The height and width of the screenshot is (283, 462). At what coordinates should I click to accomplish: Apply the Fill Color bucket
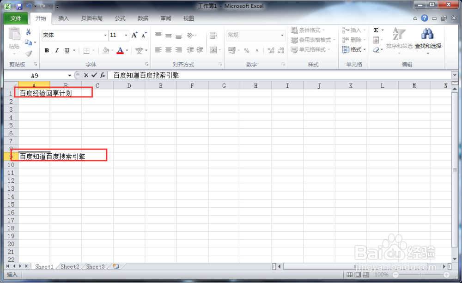[106, 50]
